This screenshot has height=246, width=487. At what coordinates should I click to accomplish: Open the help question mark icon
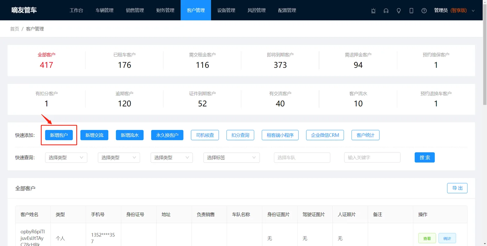424,11
